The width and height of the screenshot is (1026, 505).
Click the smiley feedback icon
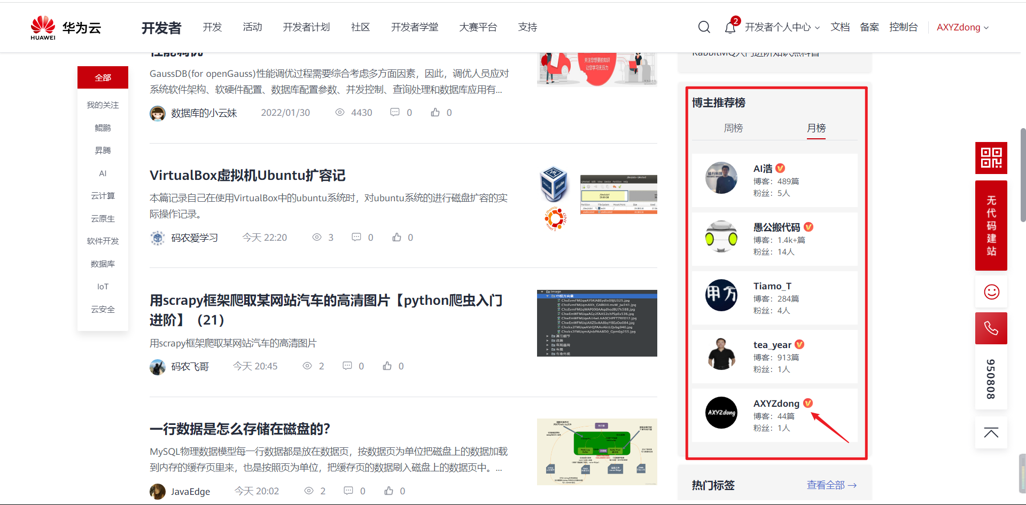coord(991,292)
